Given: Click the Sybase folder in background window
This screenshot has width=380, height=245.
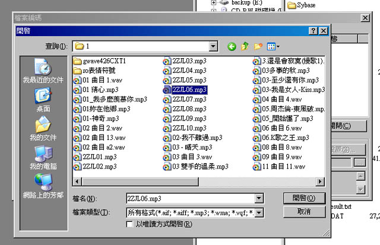Looking at the screenshot, I should pos(302,5).
